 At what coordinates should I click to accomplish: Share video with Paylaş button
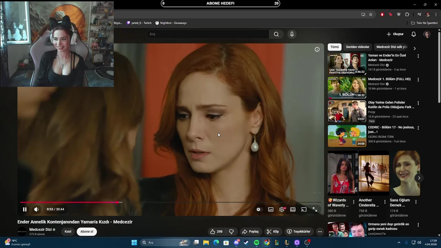point(250,231)
